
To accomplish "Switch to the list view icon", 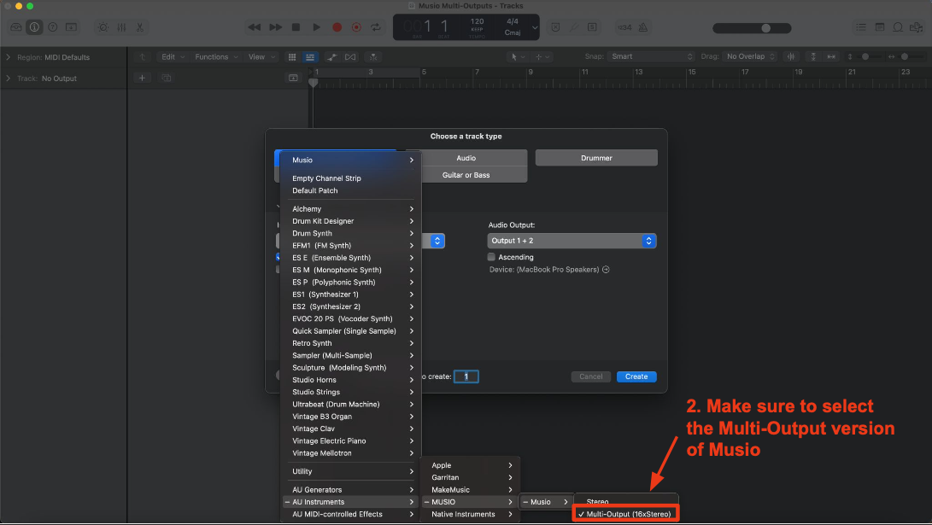I will click(310, 57).
